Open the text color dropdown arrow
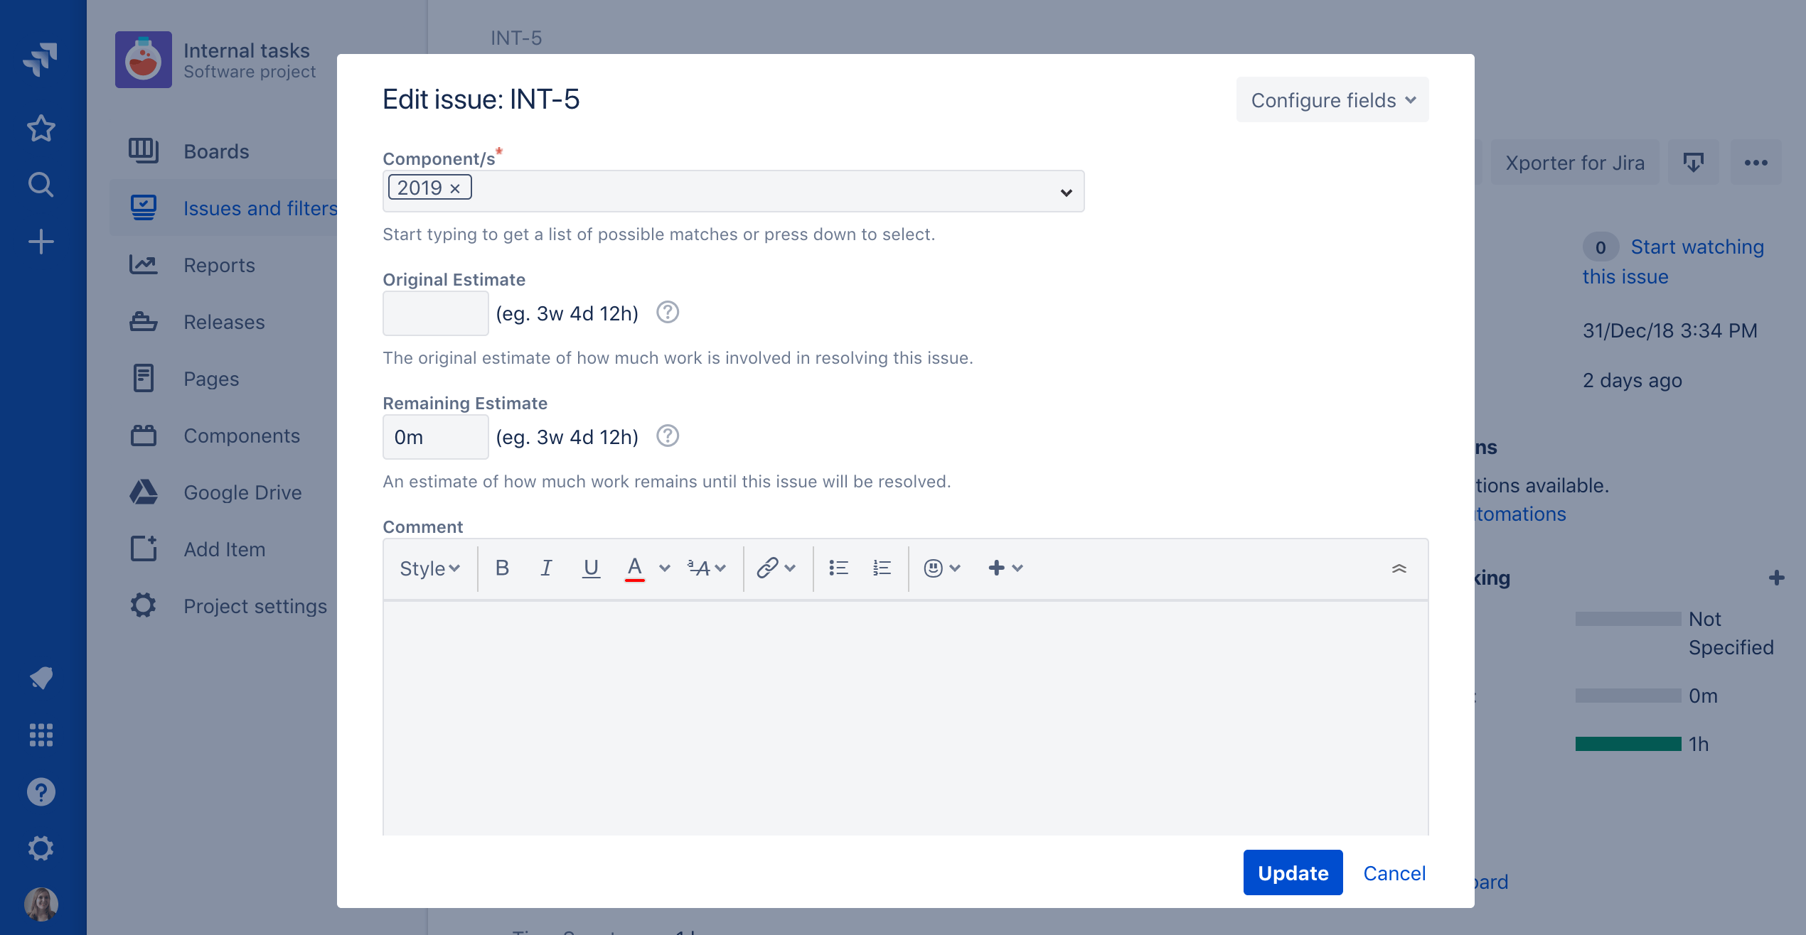 point(665,568)
